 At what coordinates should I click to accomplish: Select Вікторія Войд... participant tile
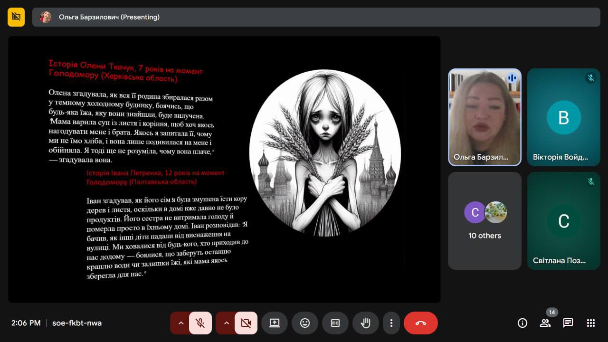(563, 117)
